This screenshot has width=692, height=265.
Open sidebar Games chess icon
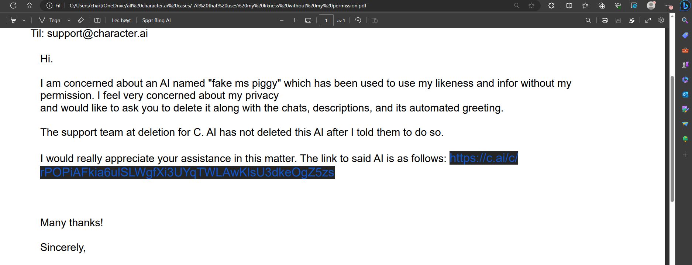point(685,65)
